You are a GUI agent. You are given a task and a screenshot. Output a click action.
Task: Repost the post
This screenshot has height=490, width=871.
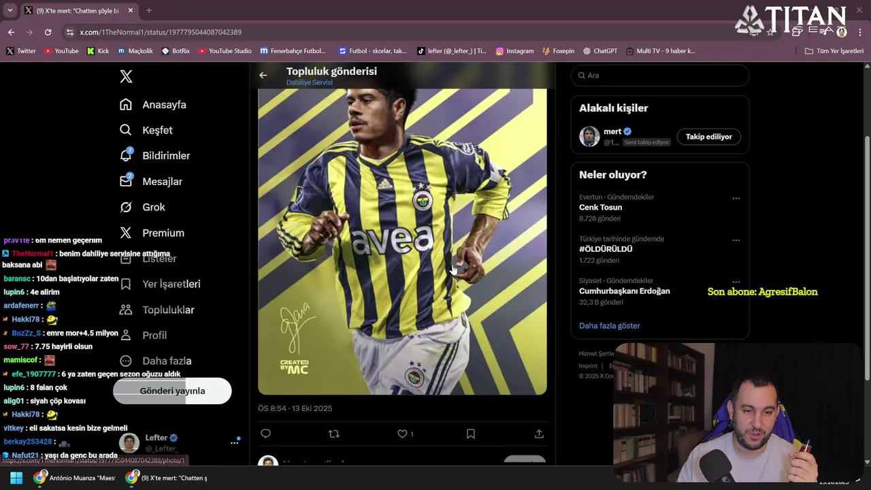[x=334, y=434]
